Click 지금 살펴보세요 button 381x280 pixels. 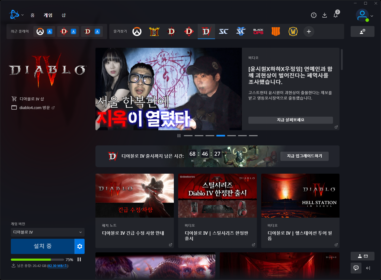[x=291, y=120]
